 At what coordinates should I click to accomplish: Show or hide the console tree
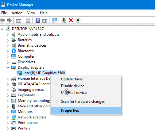coord(19,20)
